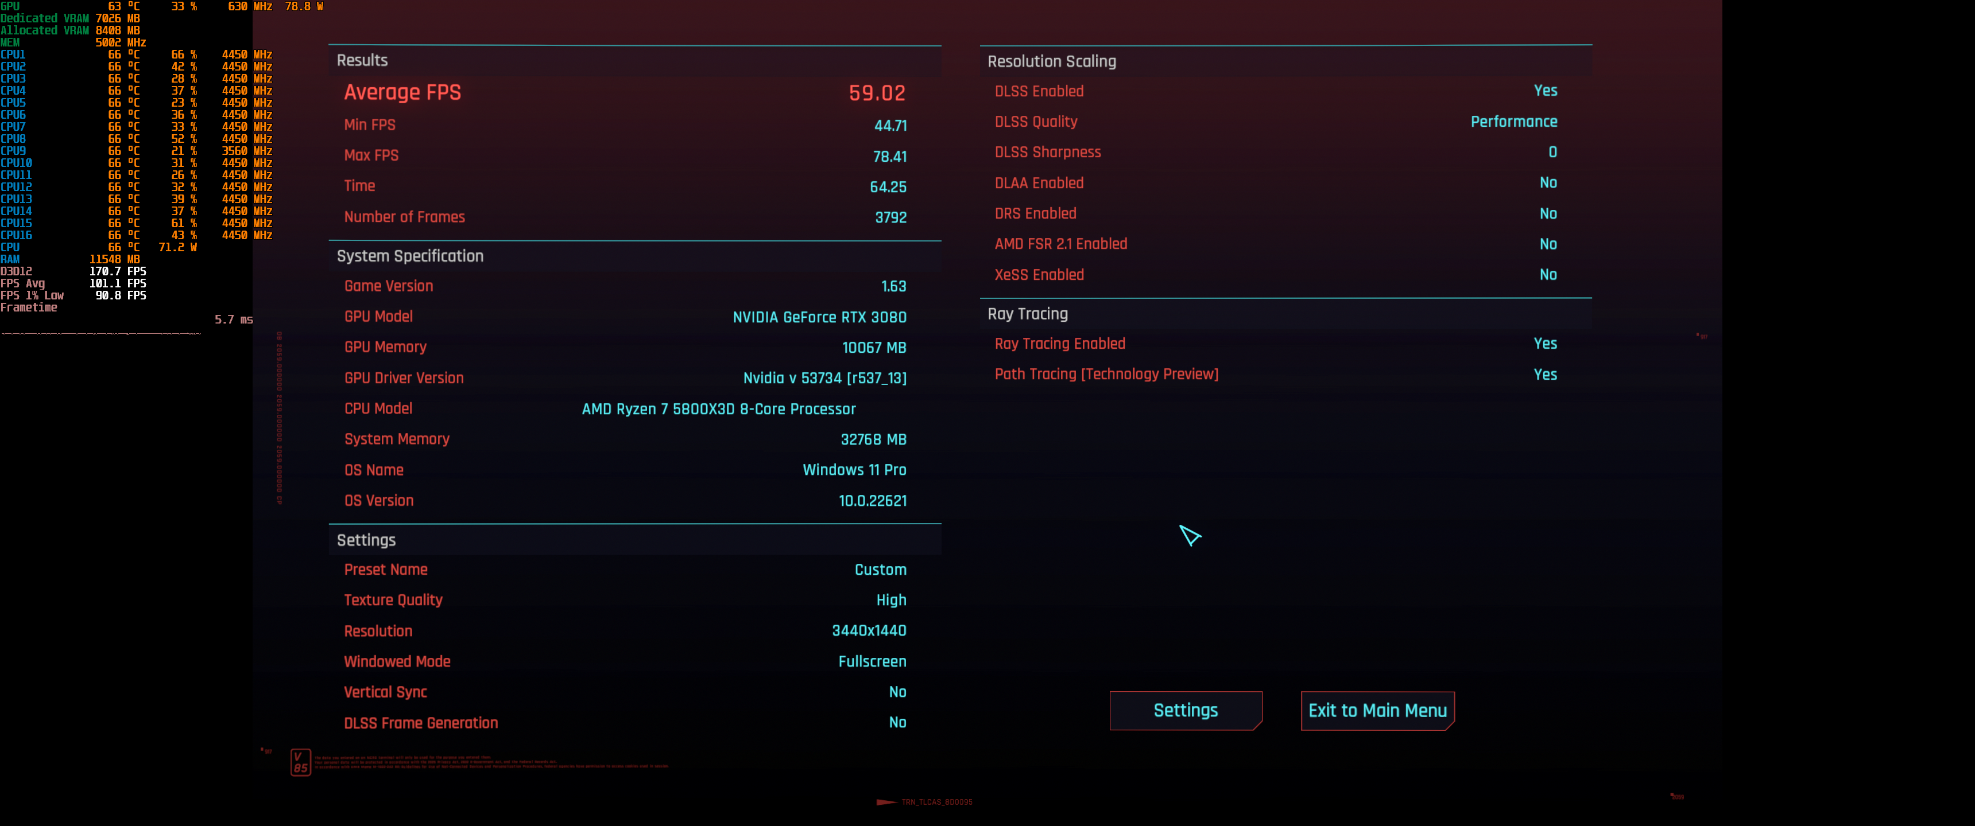Click the Frametime graph in overlay
The image size is (1975, 826).
click(101, 333)
